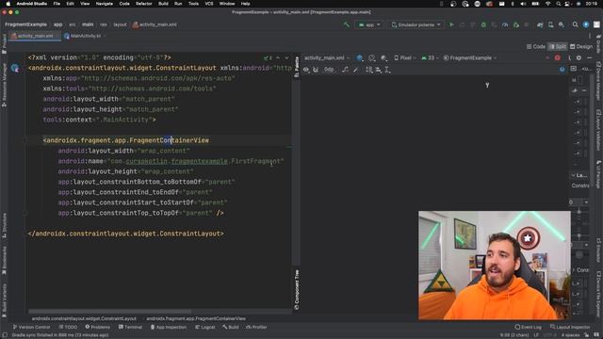Switch editor to Split view
The height and width of the screenshot is (339, 603).
coord(558,46)
